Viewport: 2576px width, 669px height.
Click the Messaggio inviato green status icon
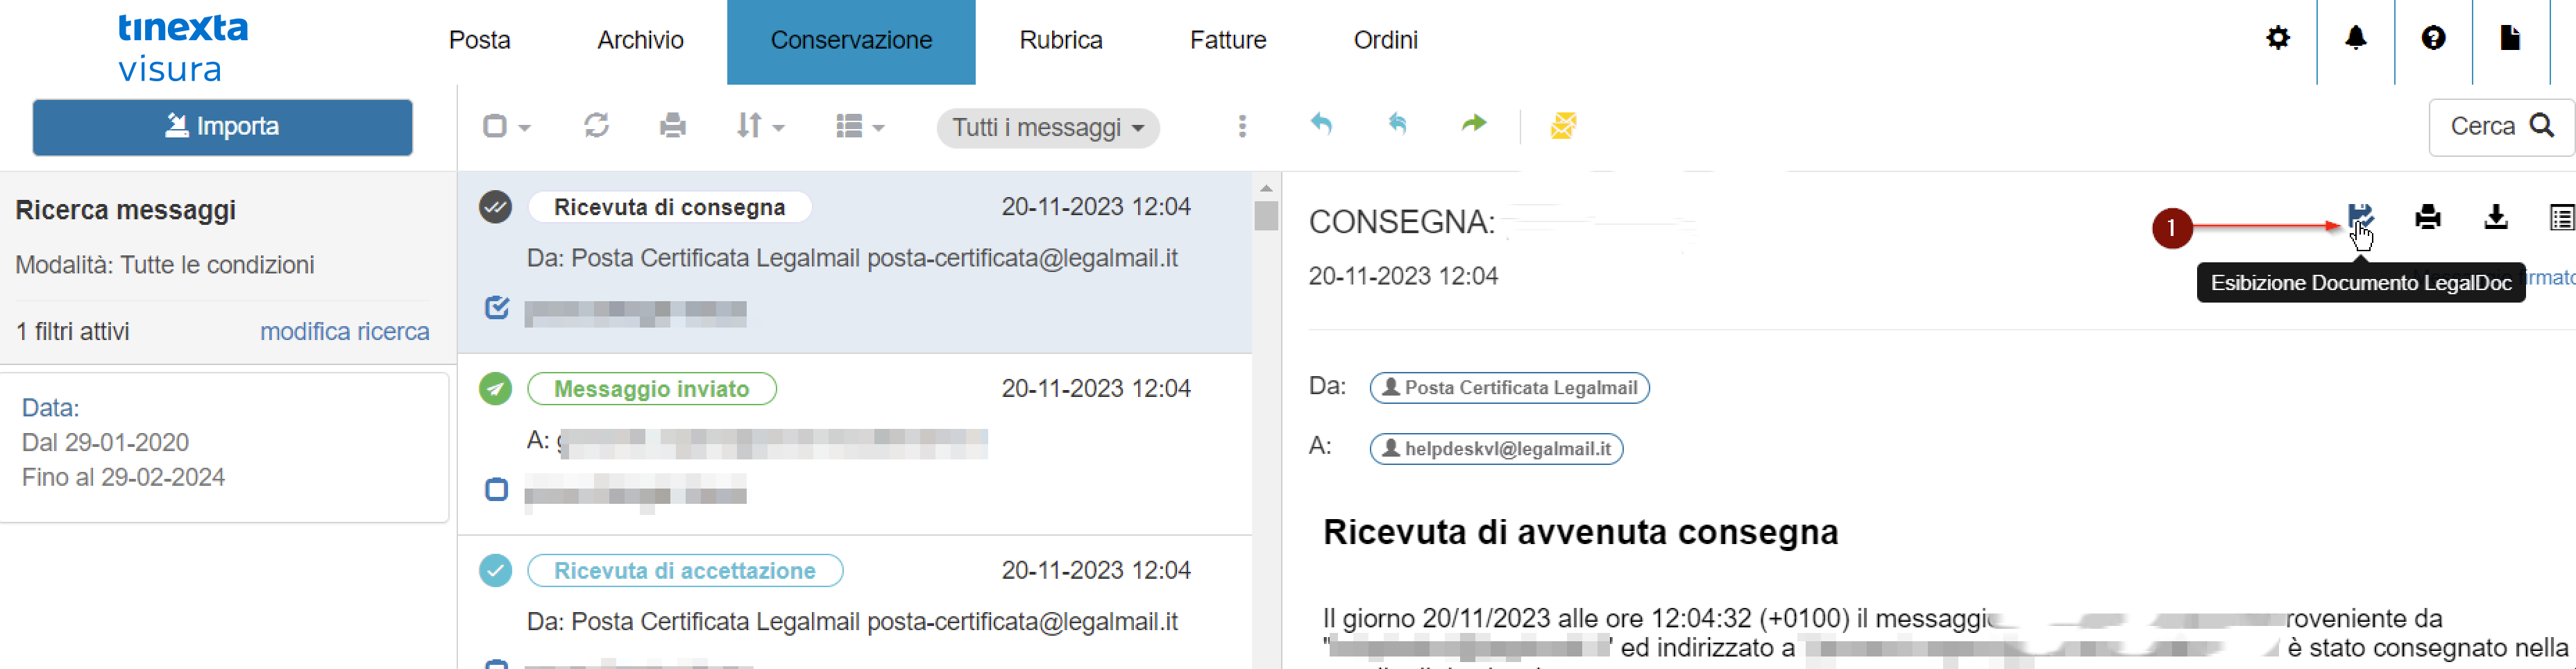495,388
